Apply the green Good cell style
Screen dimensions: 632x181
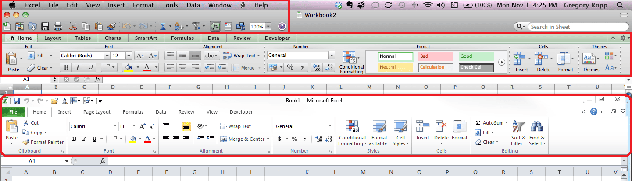[476, 56]
